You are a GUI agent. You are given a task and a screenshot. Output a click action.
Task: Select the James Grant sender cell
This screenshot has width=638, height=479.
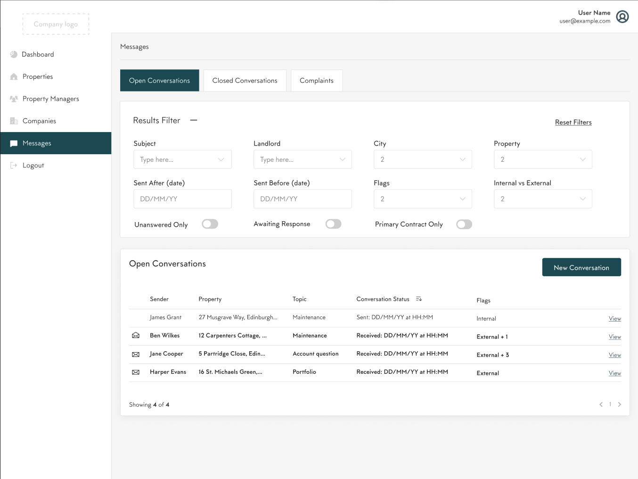pos(165,317)
